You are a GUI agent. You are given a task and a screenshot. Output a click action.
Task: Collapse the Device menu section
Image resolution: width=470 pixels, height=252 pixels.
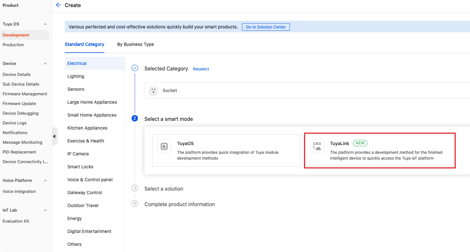point(45,64)
